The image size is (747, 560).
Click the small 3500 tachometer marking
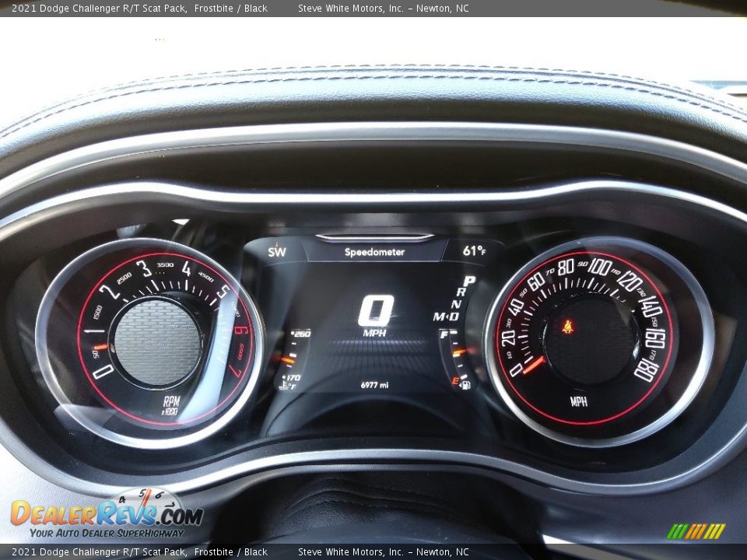pos(165,264)
